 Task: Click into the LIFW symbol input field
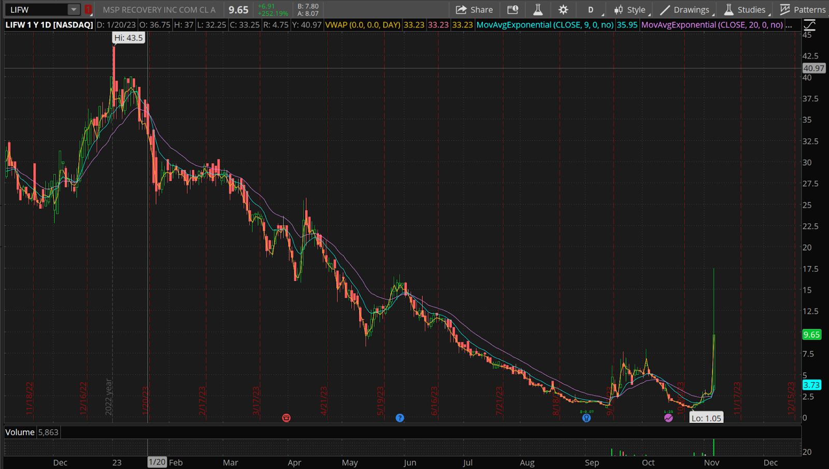click(x=36, y=10)
